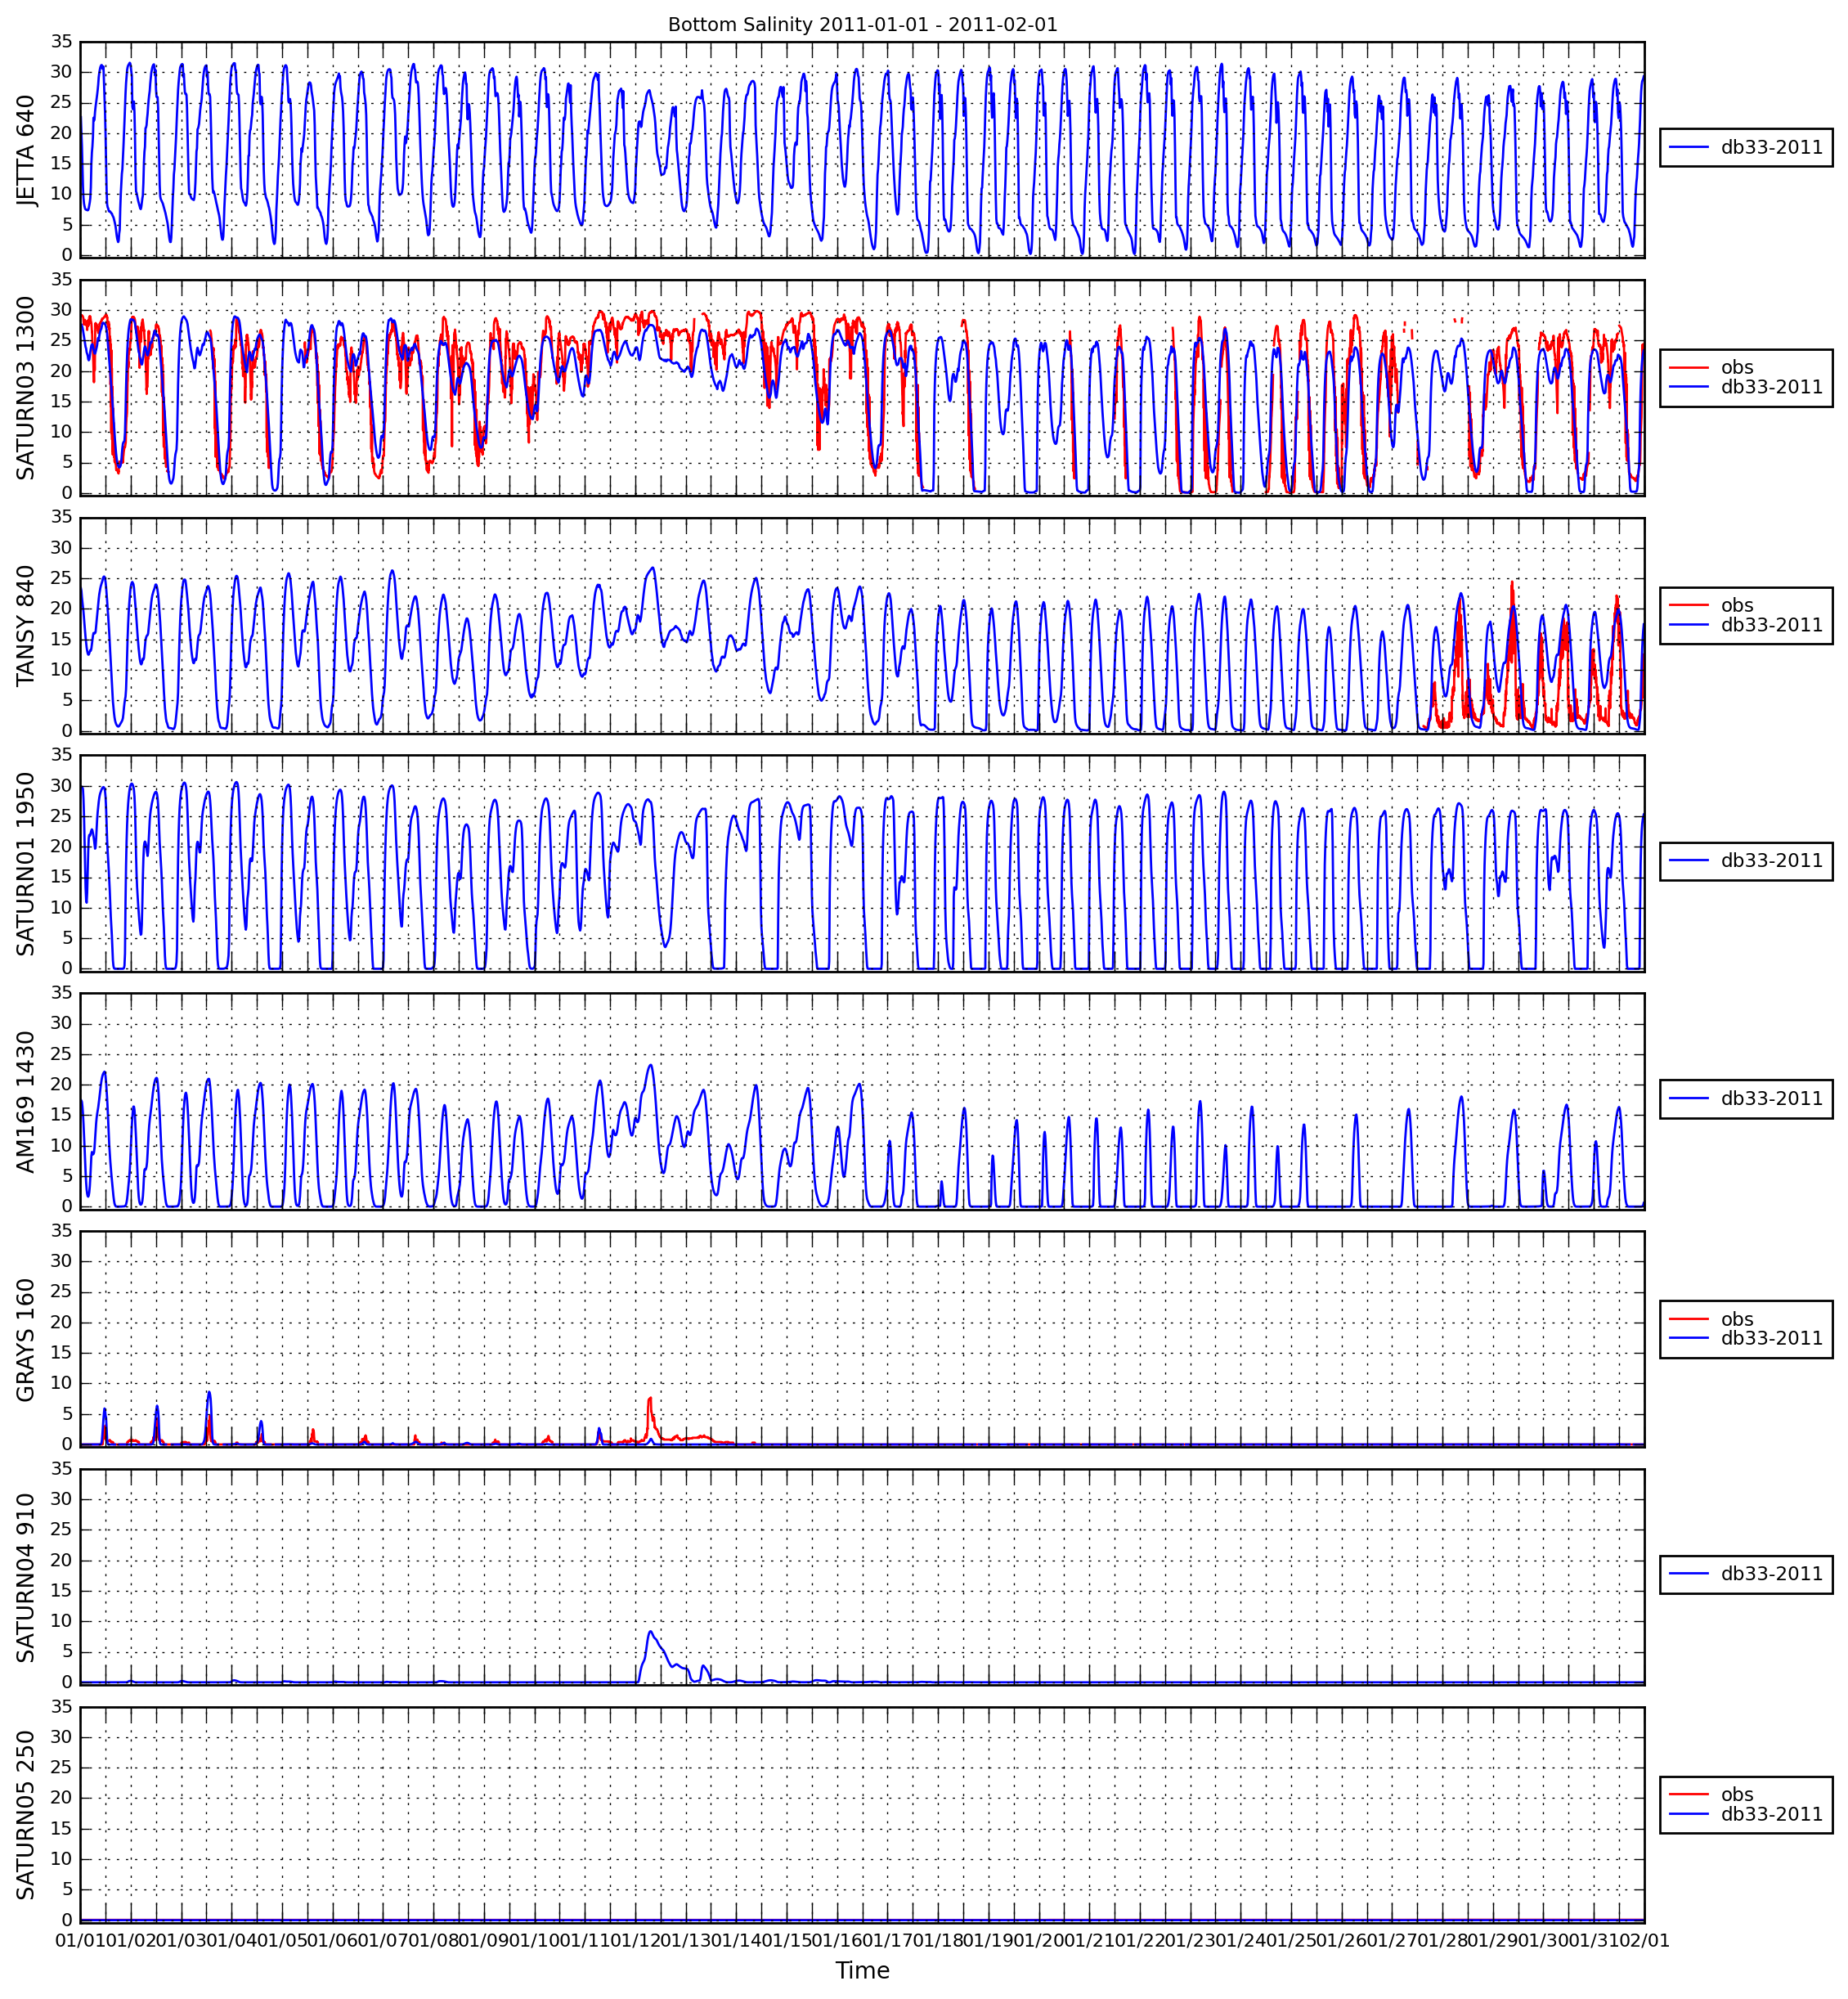
Task: Click the JETTA 640 legend box
Action: point(1745,148)
